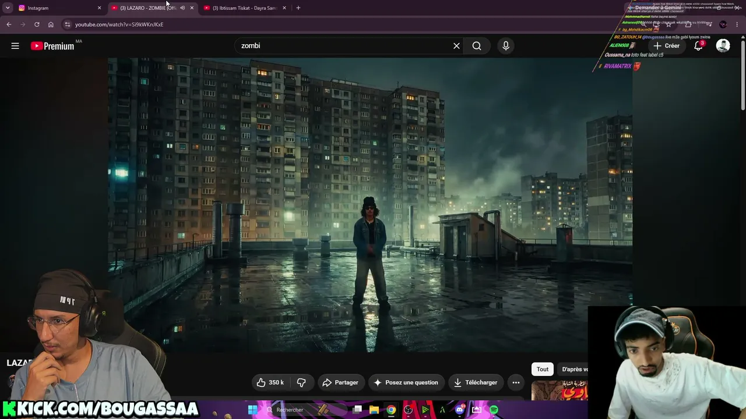Open Chrome profile avatar
This screenshot has width=746, height=419.
click(x=723, y=24)
